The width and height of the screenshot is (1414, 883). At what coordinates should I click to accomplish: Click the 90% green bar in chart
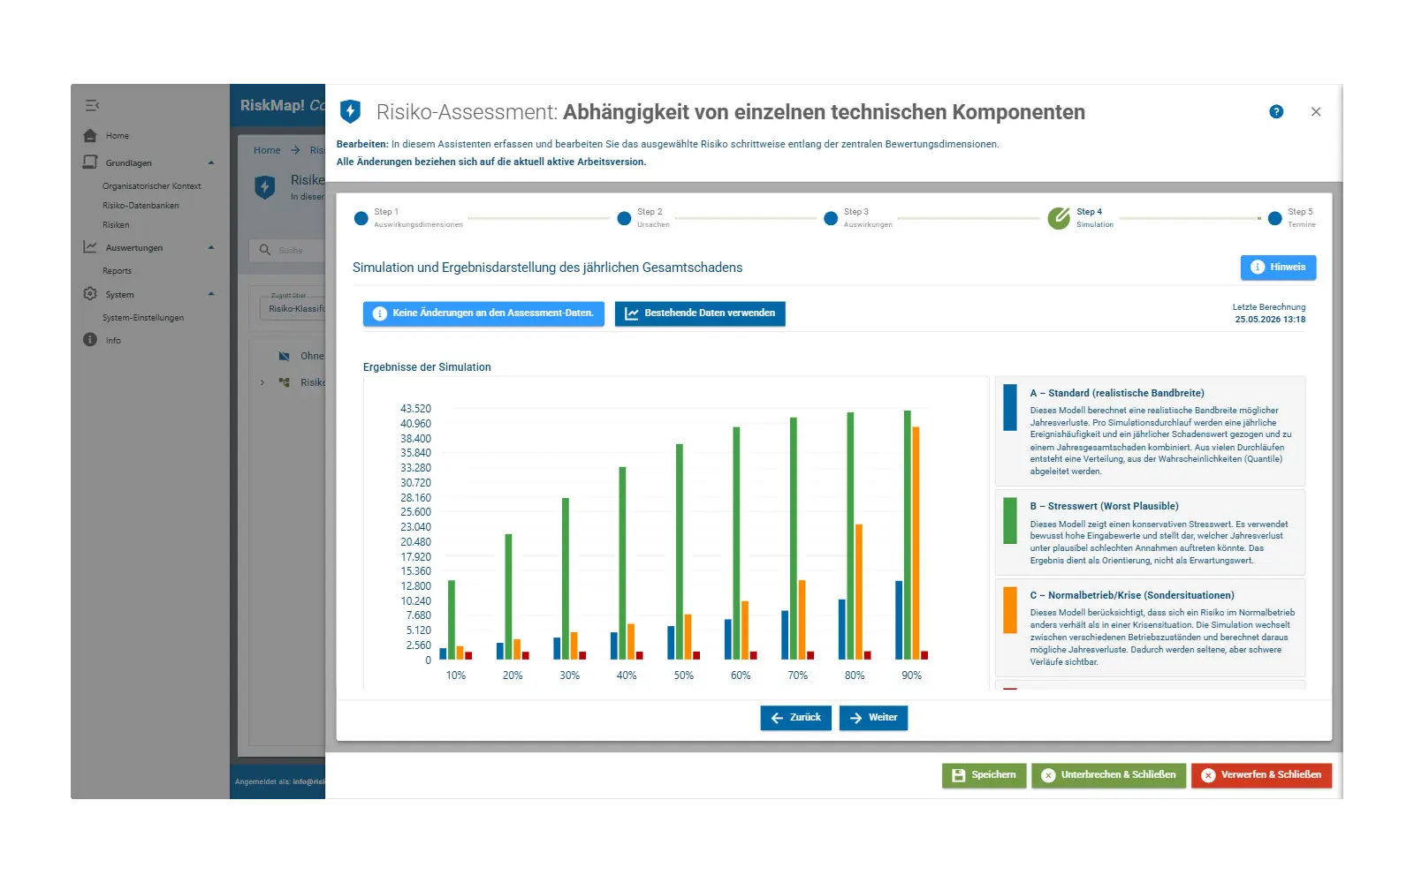[x=908, y=534]
